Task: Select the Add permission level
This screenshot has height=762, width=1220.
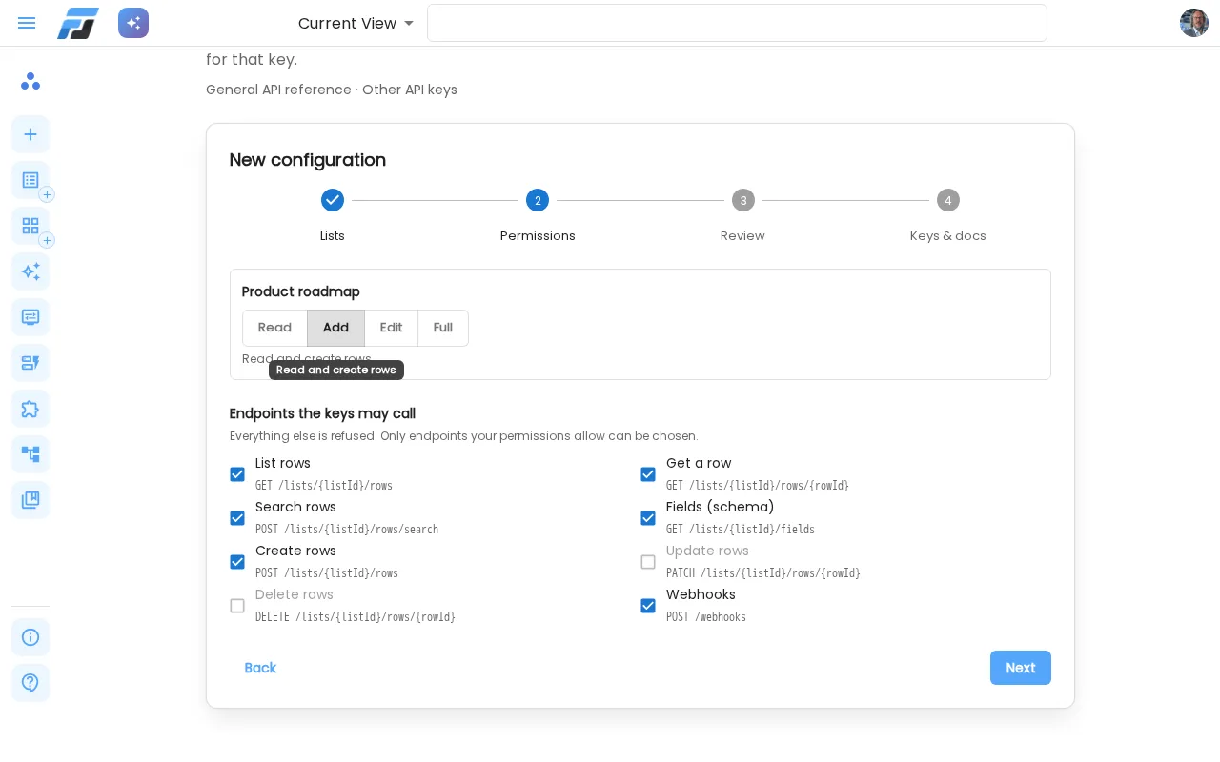Action: pos(335,328)
